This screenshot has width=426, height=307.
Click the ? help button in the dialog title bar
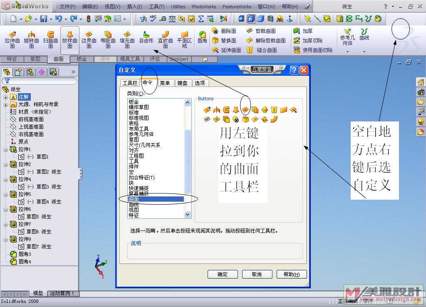294,70
